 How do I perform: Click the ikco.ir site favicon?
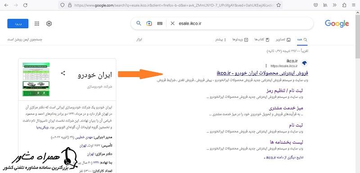304,63
